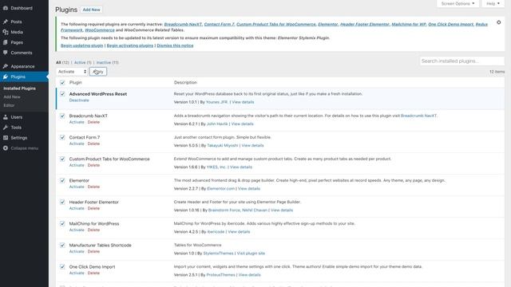Viewport: 511px width, 287px height.
Task: Click the Settings icon in the sidebar
Action: (6, 138)
